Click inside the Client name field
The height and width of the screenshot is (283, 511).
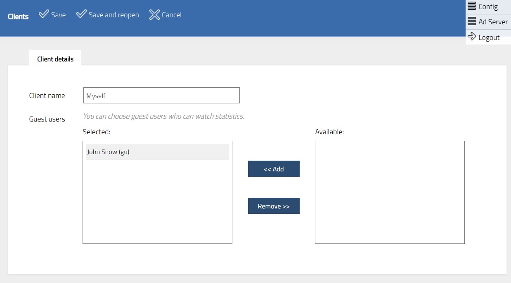[161, 95]
